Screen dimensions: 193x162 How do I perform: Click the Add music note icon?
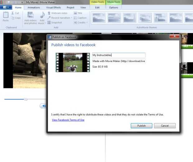pyautogui.click(x=42, y=15)
